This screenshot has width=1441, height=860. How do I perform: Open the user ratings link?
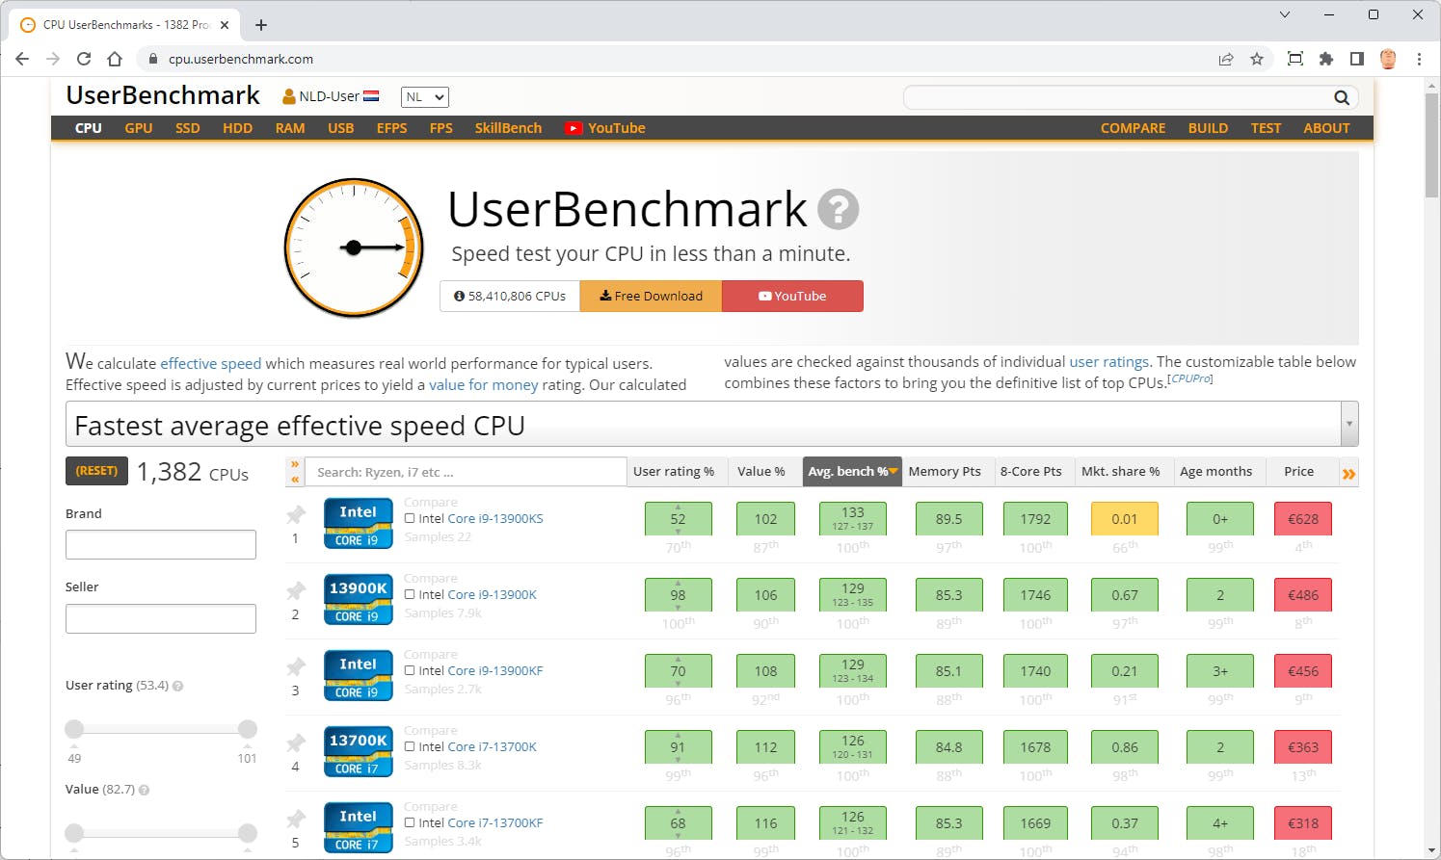coord(1108,362)
